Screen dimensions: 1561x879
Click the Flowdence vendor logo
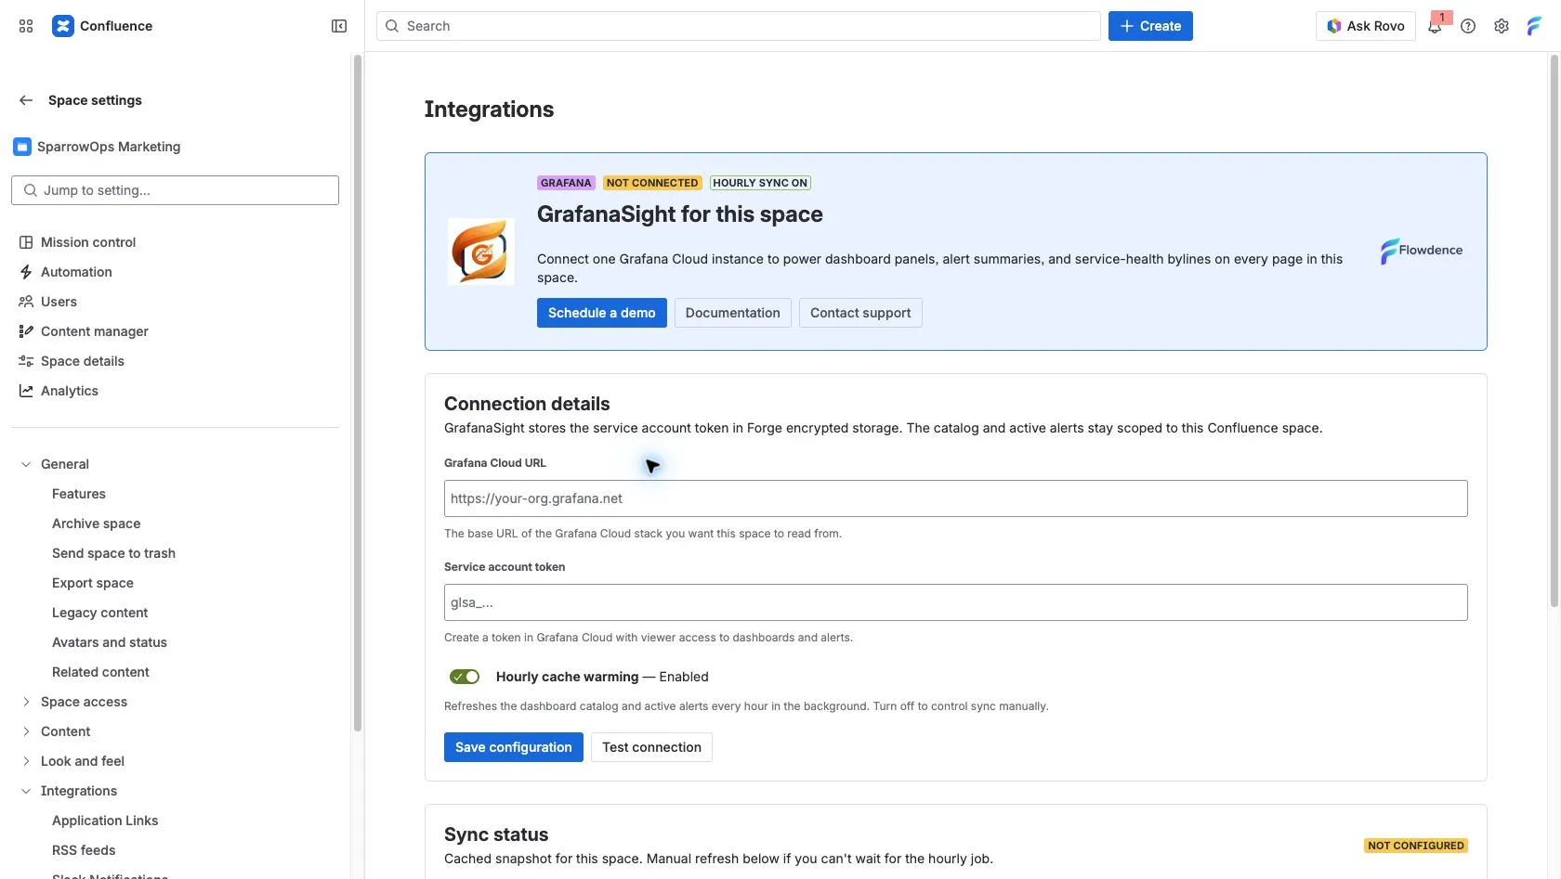1422,251
